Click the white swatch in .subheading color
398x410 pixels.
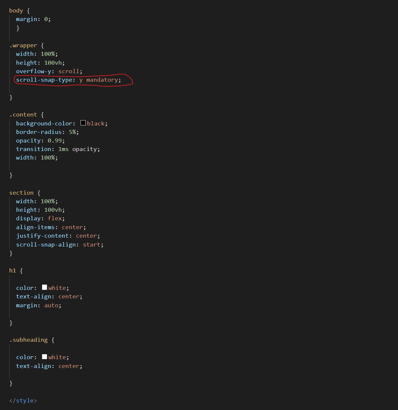tap(45, 356)
